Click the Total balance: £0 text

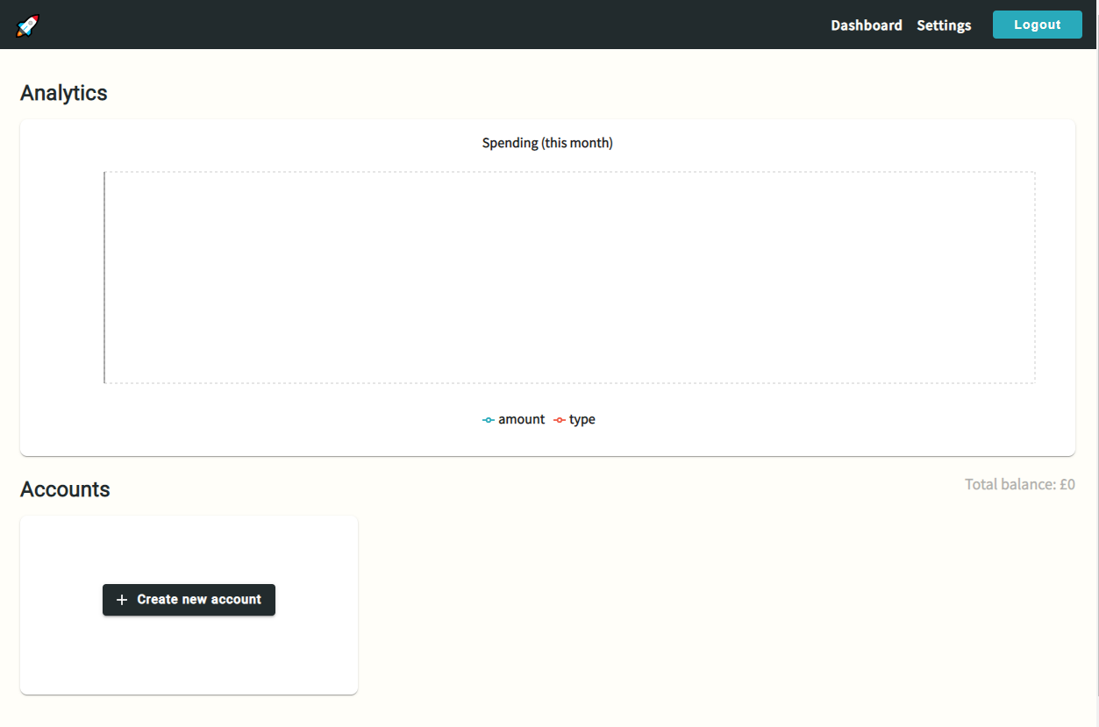tap(1020, 484)
